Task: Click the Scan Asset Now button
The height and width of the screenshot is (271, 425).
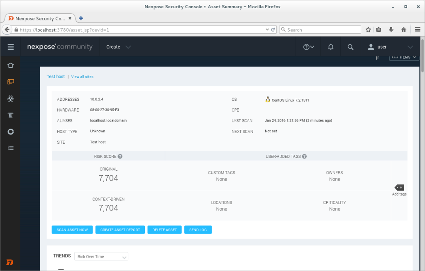Action: 72,229
